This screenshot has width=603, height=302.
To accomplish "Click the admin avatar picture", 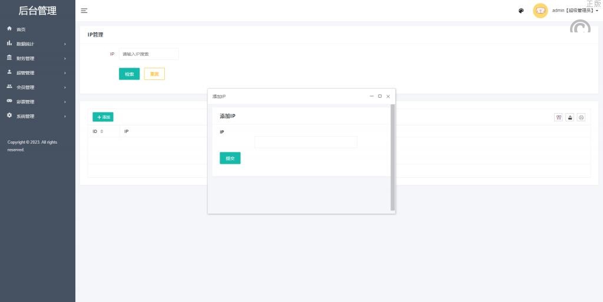I will [x=540, y=11].
